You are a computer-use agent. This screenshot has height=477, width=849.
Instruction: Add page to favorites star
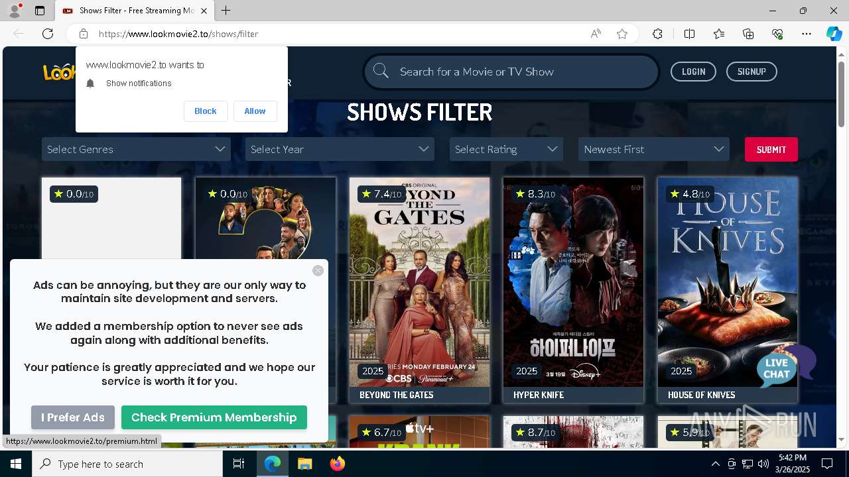(x=622, y=34)
